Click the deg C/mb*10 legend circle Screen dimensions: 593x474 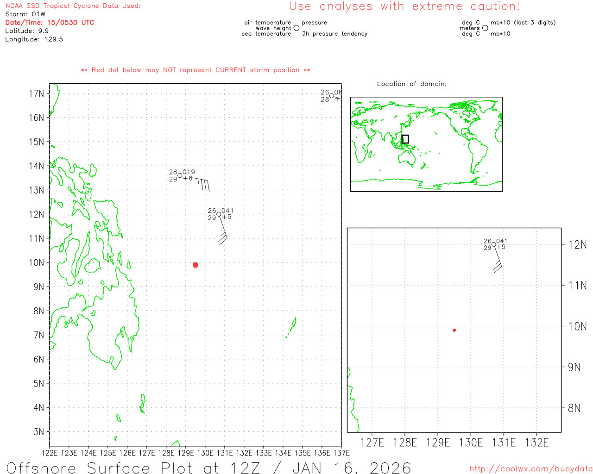point(485,28)
